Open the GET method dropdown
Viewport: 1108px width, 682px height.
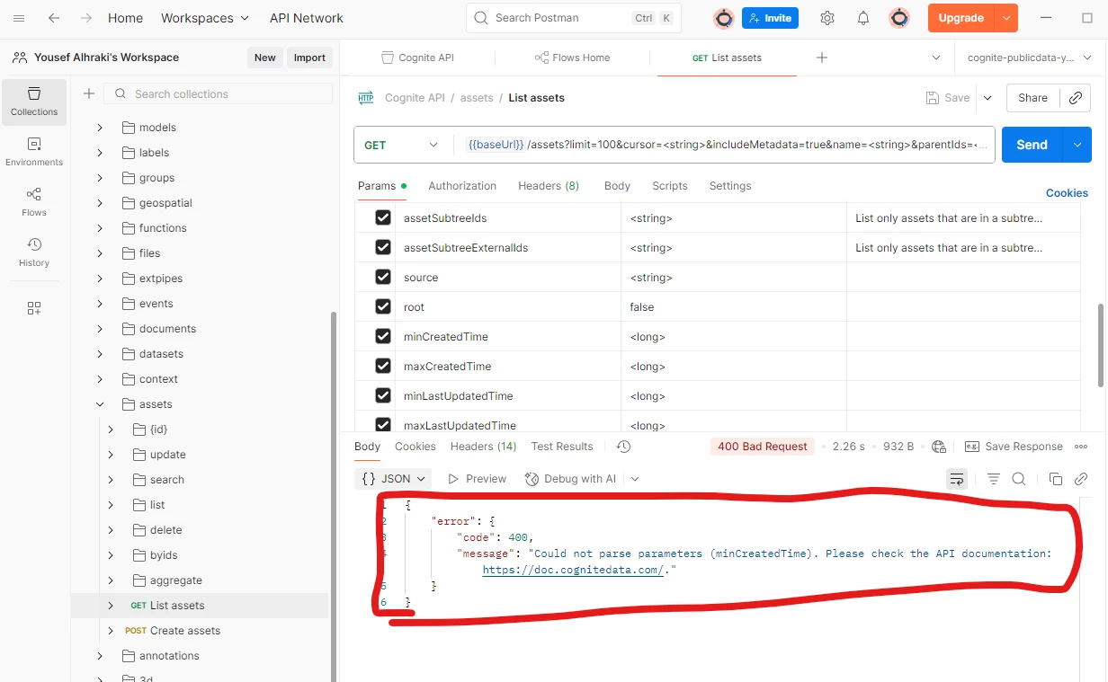point(402,145)
